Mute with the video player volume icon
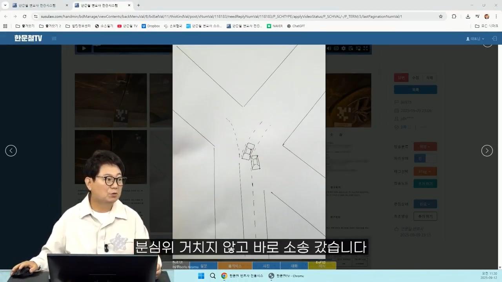 pyautogui.click(x=329, y=48)
